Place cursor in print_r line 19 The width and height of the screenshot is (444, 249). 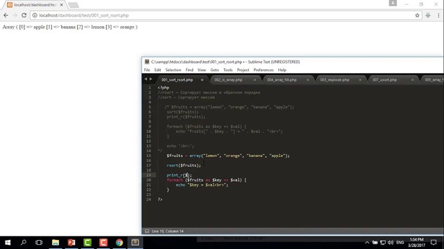click(x=179, y=175)
